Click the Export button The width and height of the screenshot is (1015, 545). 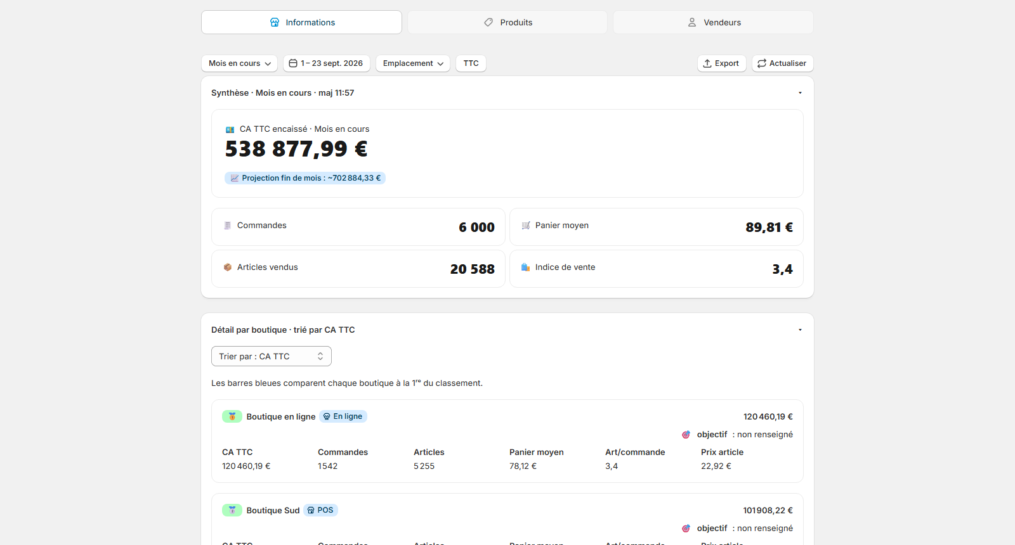click(722, 63)
